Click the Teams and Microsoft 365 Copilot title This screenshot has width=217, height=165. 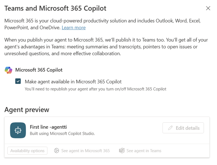point(55,8)
